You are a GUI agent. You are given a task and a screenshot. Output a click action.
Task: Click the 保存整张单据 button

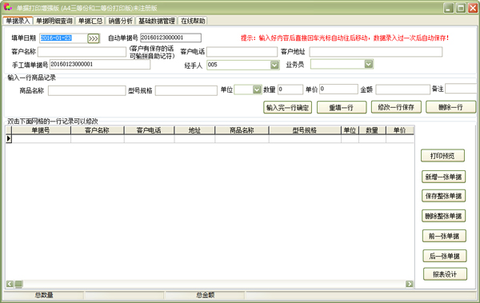pos(443,196)
